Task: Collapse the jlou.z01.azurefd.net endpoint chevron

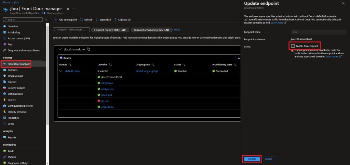Action: 60,49
